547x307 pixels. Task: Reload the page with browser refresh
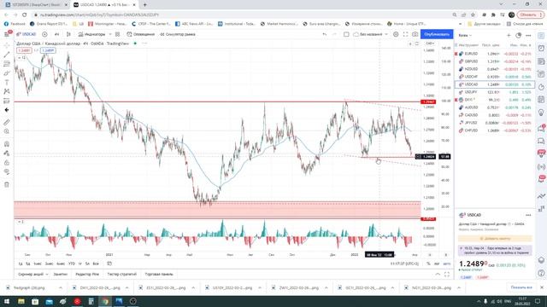[25, 15]
